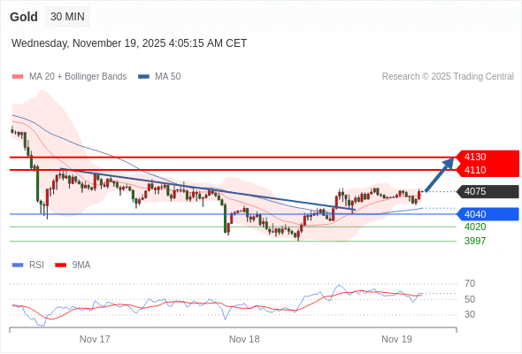
Task: Select the MA 50 legend label
Action: [x=168, y=77]
